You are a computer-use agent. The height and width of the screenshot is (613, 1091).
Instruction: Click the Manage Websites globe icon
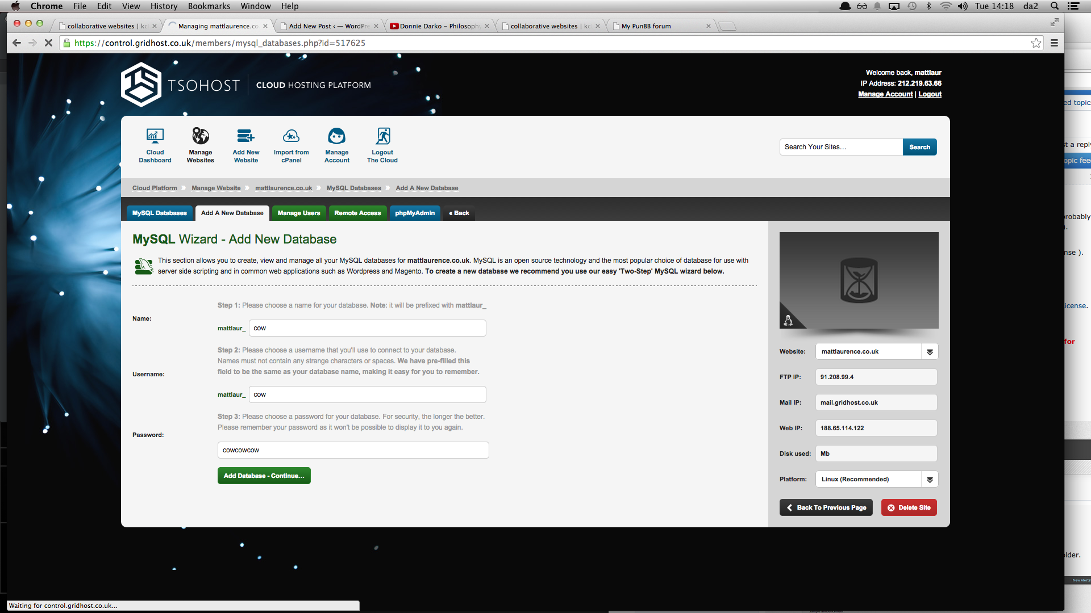point(200,137)
